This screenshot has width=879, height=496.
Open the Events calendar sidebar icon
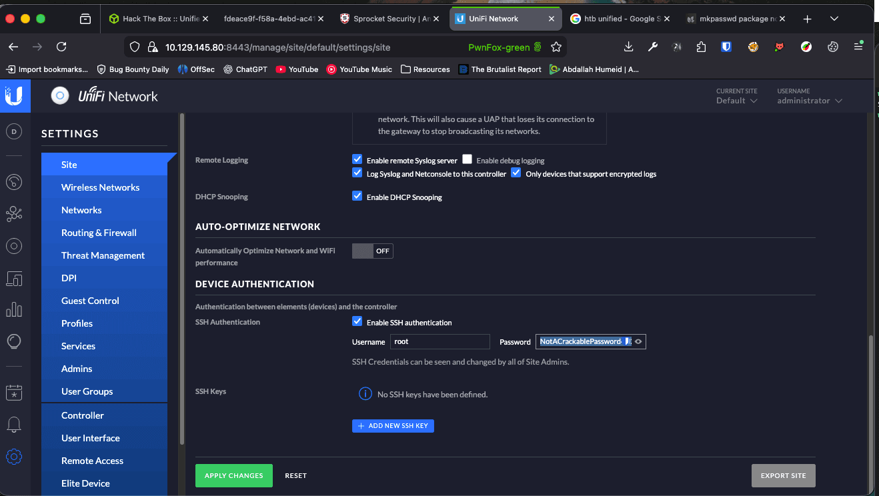14,393
